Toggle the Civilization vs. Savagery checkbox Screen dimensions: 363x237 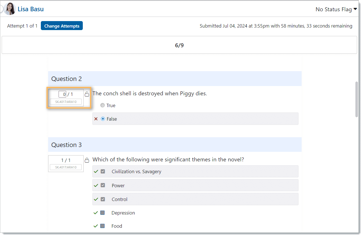[x=103, y=171]
